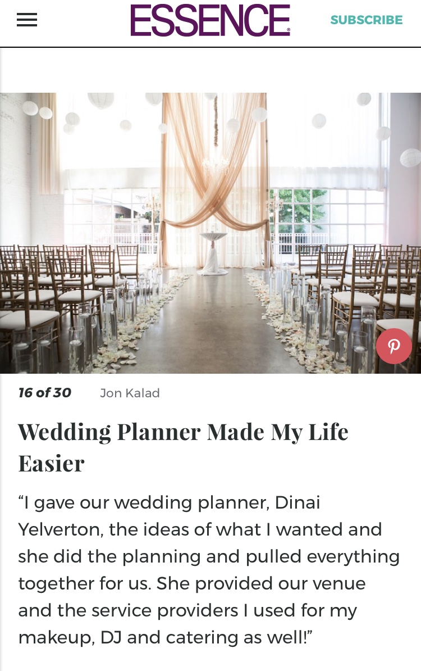Image resolution: width=421 pixels, height=671 pixels.
Task: Click the Jon Kalad photo credit
Action: pos(130,393)
